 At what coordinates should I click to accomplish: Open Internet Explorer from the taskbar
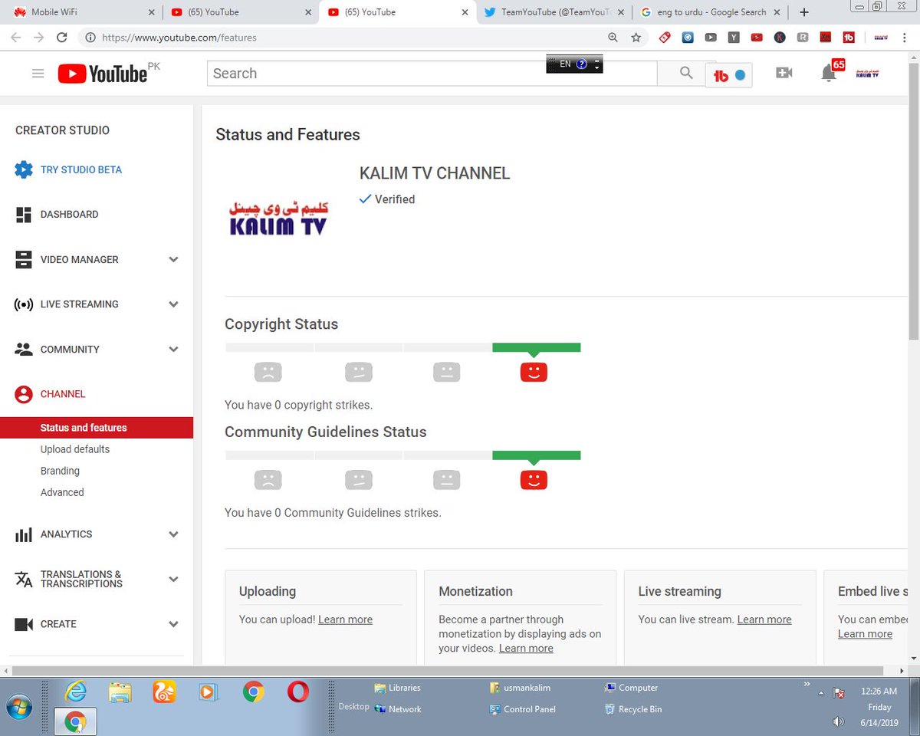click(75, 692)
